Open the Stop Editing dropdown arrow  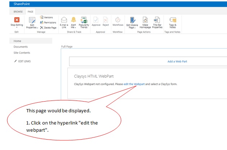(x=17, y=27)
